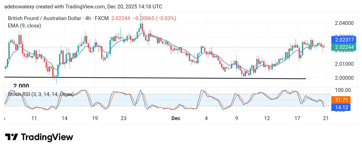Click the TradingView.com attribution text
362x150 pixels.
click(85, 7)
